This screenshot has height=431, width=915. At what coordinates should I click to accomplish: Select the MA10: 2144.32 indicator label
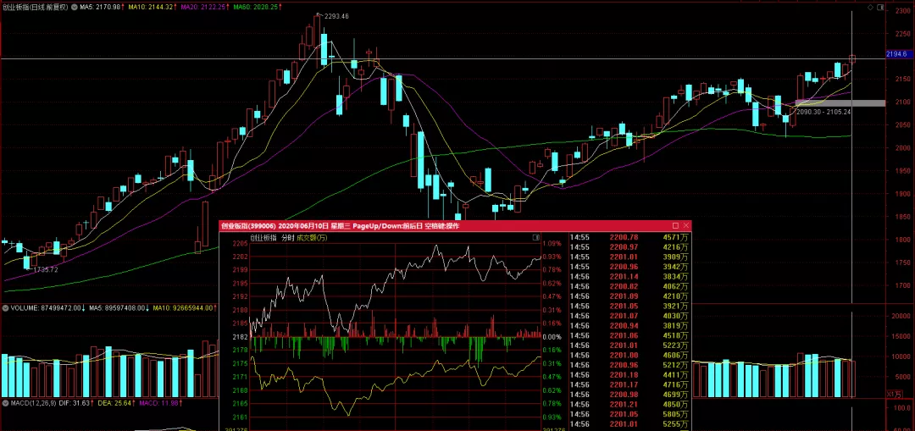tap(152, 7)
